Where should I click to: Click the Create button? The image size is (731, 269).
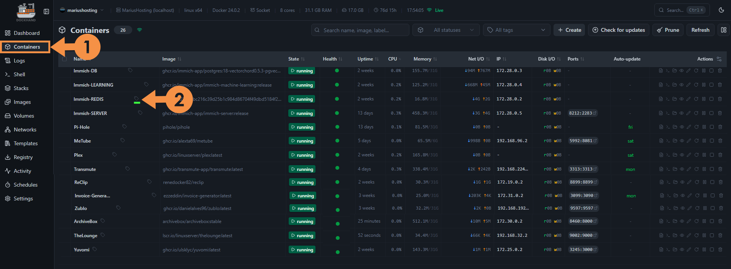coord(569,30)
